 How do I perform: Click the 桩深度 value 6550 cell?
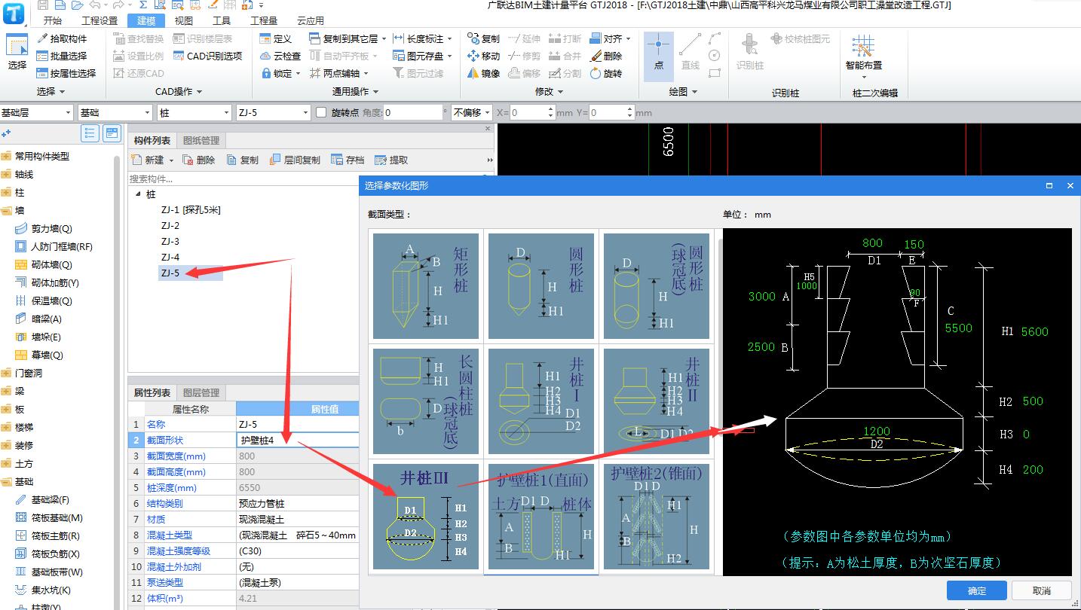tap(298, 487)
